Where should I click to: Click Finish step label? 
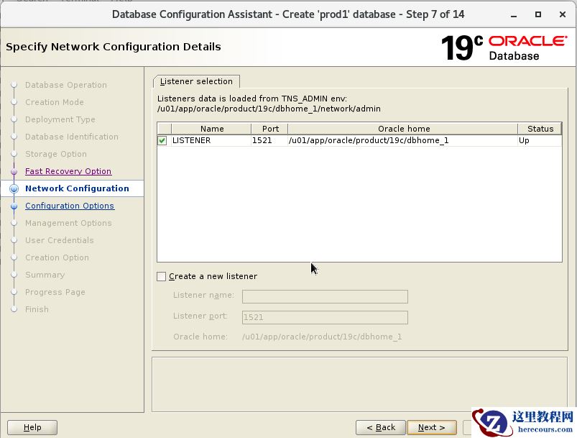click(x=37, y=309)
